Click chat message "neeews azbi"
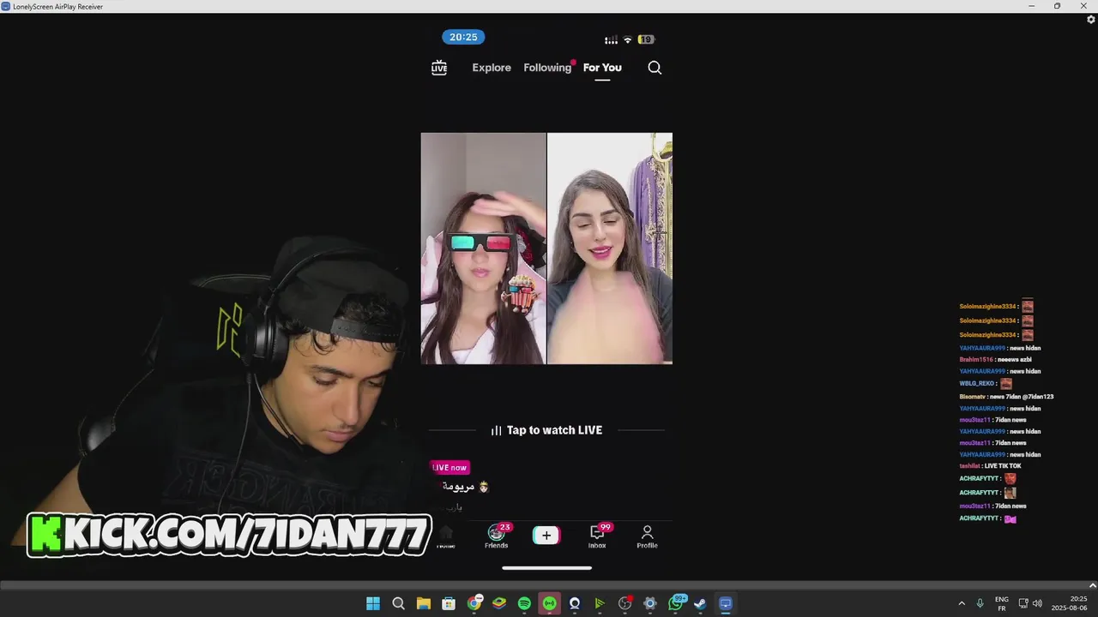Viewport: 1098px width, 617px height. click(x=1015, y=360)
